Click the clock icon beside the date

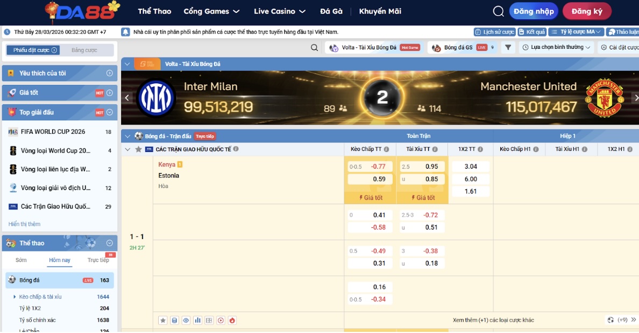7,32
